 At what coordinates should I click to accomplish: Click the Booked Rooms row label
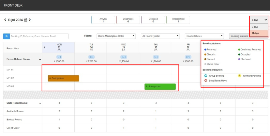click(x=14, y=120)
